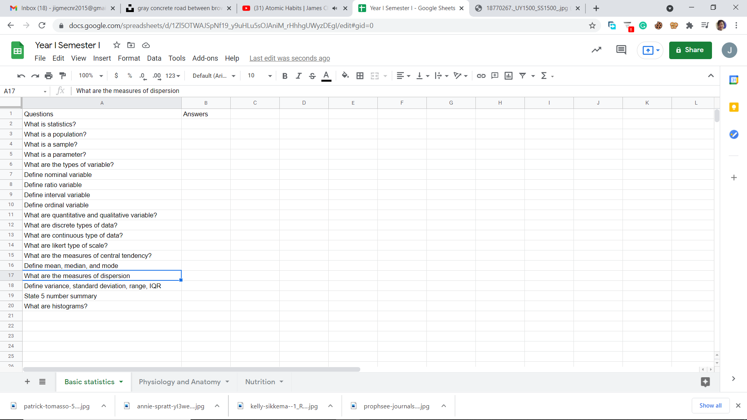
Task: Click the Explore button at bottom right
Action: 705,382
